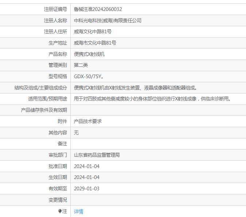Open the 详情 link in the 注 row
The height and width of the screenshot is (217, 246).
[79, 212]
